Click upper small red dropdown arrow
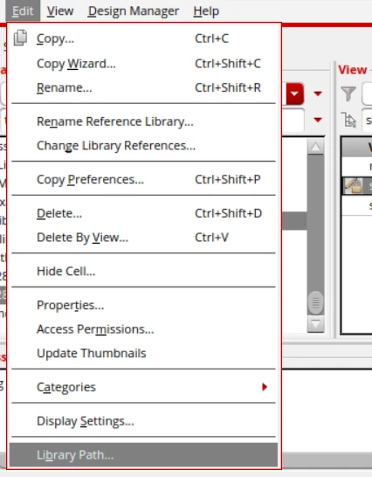Viewport: 372px width, 477px height. point(318,93)
